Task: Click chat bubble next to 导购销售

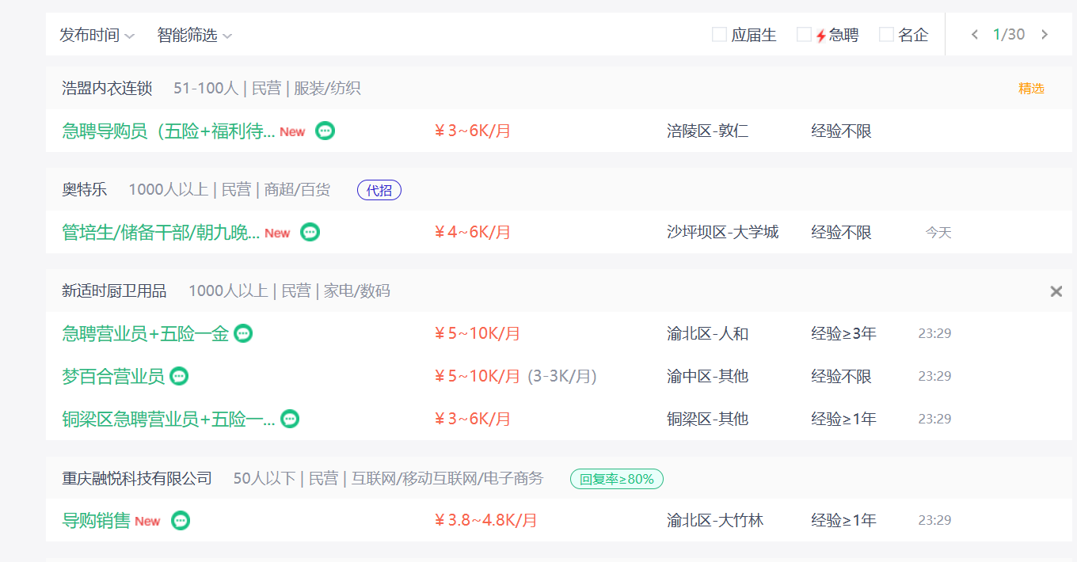Action: click(x=181, y=521)
